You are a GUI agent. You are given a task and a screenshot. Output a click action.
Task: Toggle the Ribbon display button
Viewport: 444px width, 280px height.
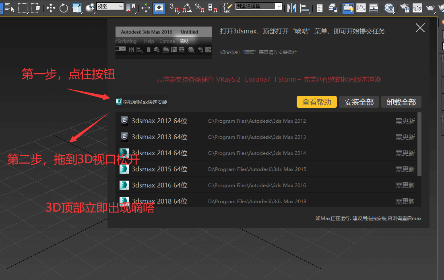pyautogui.click(x=348, y=8)
